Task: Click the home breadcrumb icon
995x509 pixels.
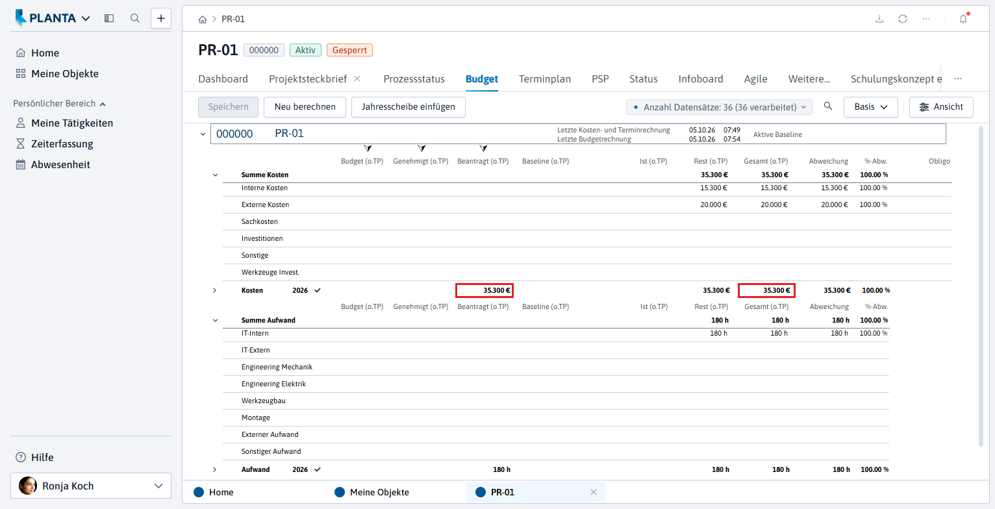Action: tap(203, 19)
